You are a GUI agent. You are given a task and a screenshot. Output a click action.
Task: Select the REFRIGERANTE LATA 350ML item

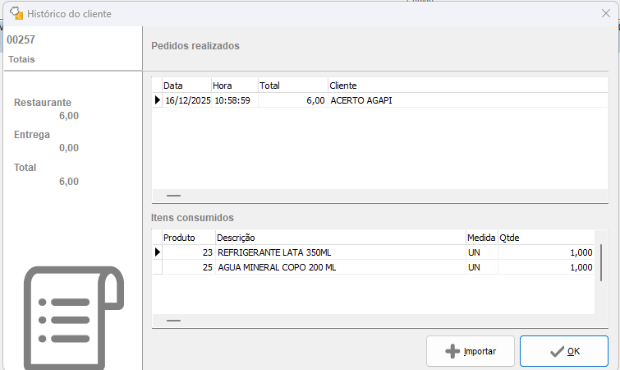[340, 252]
